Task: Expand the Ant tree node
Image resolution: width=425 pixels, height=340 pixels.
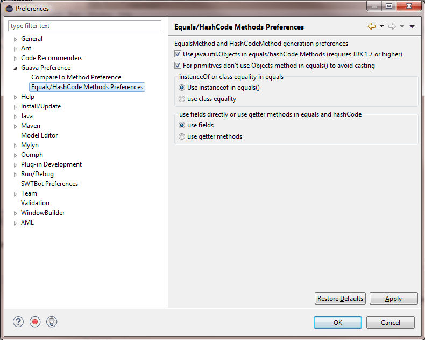Action: 16,49
